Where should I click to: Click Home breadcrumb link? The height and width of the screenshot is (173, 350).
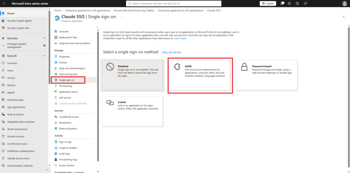click(58, 11)
